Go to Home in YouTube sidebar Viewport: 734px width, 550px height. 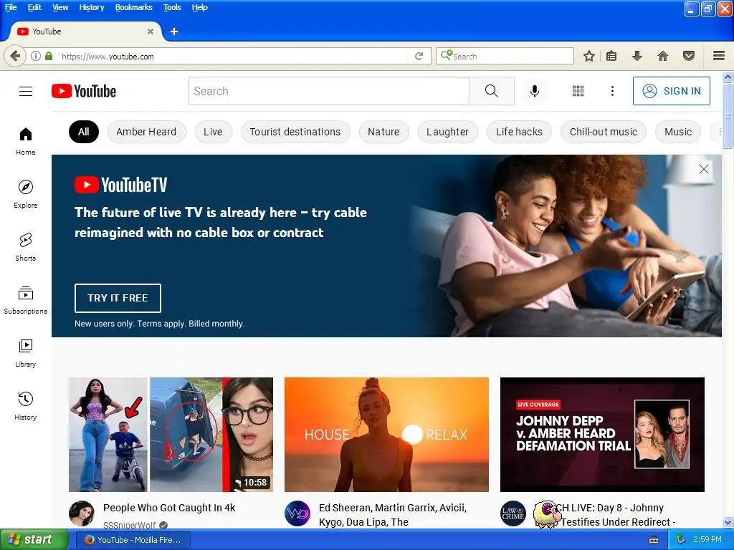[x=26, y=141]
